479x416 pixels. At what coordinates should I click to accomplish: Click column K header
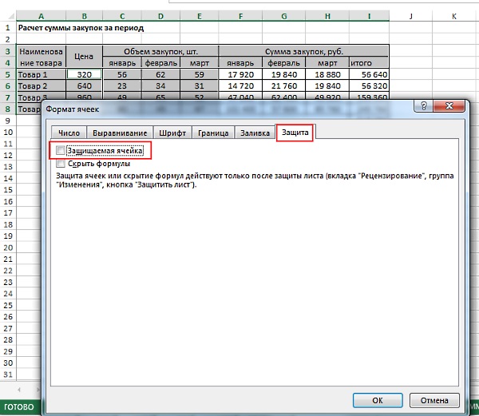[453, 15]
